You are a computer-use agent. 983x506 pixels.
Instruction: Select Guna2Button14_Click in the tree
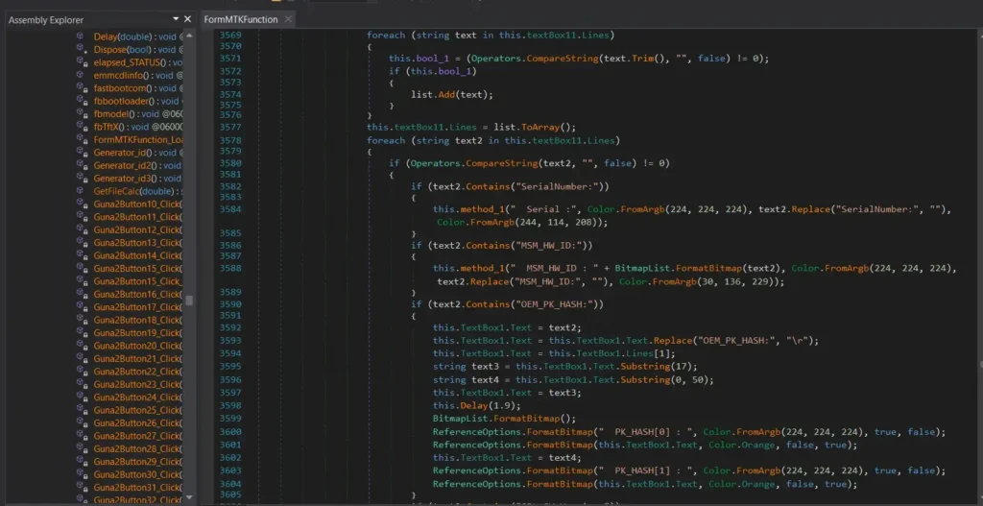tap(137, 255)
